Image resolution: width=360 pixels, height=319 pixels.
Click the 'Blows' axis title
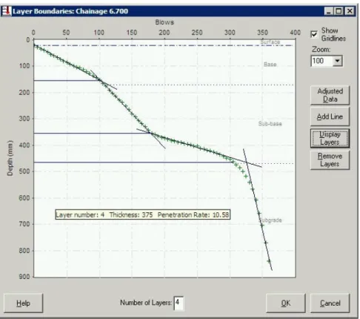(164, 22)
